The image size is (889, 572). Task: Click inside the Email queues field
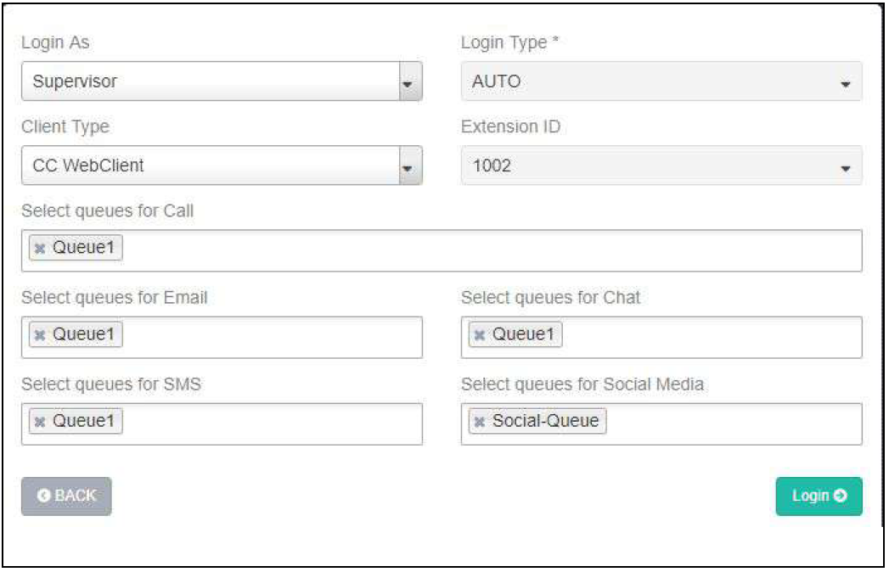(272, 337)
